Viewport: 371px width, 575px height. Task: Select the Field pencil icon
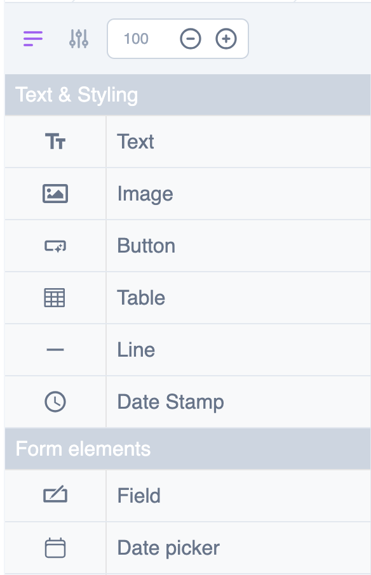coord(55,495)
